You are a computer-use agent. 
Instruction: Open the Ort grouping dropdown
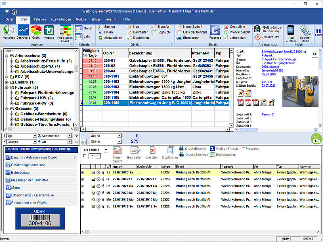(x=69, y=142)
